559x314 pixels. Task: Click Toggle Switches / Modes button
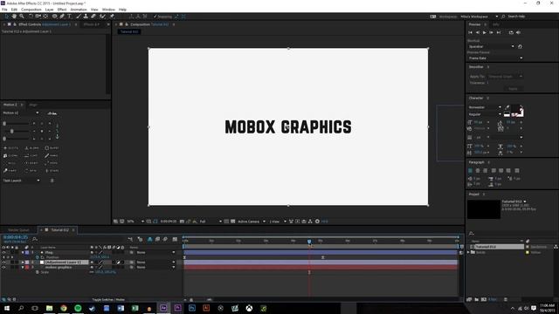coord(108,300)
